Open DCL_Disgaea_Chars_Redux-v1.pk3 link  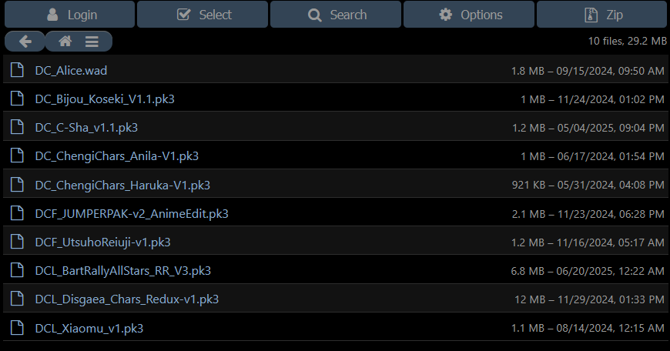[127, 299]
